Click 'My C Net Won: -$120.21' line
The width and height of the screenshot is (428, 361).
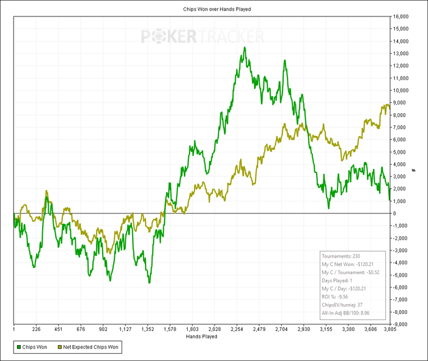point(347,264)
